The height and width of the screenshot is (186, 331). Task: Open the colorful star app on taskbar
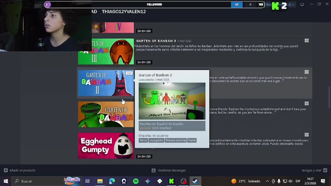(x=148, y=181)
